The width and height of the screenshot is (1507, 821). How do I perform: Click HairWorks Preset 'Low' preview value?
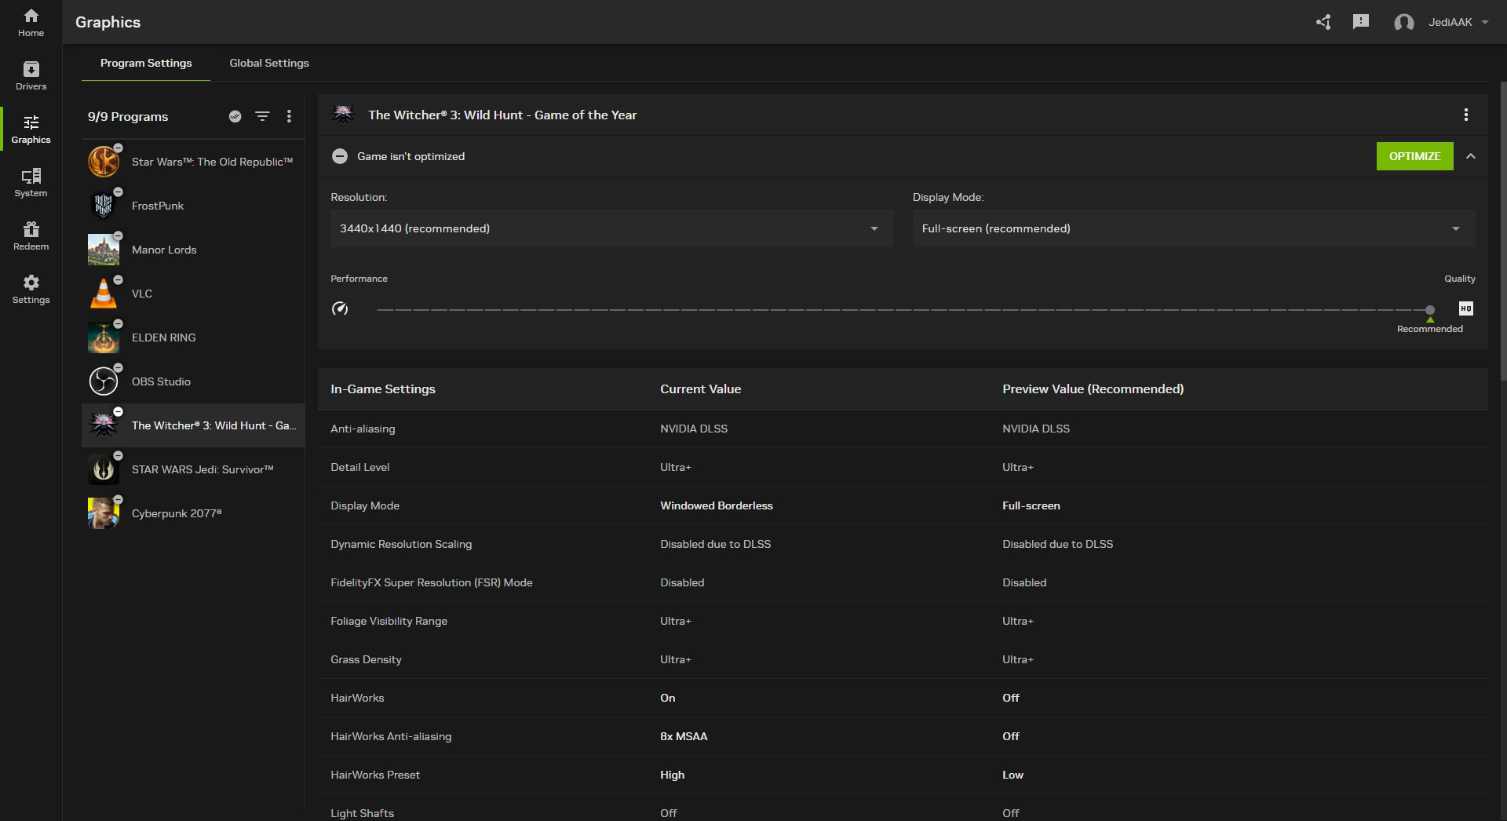1013,775
